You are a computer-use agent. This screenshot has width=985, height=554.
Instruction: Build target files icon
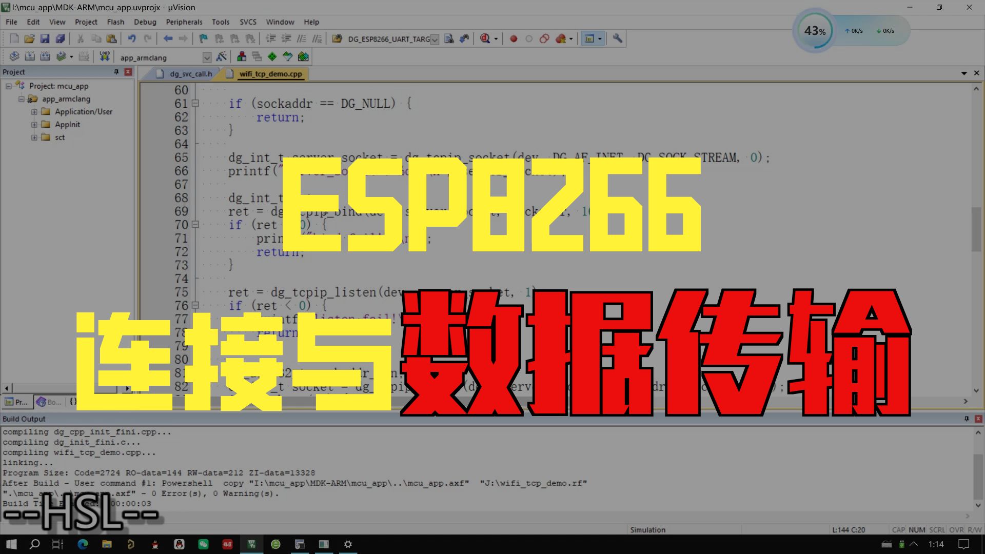30,56
